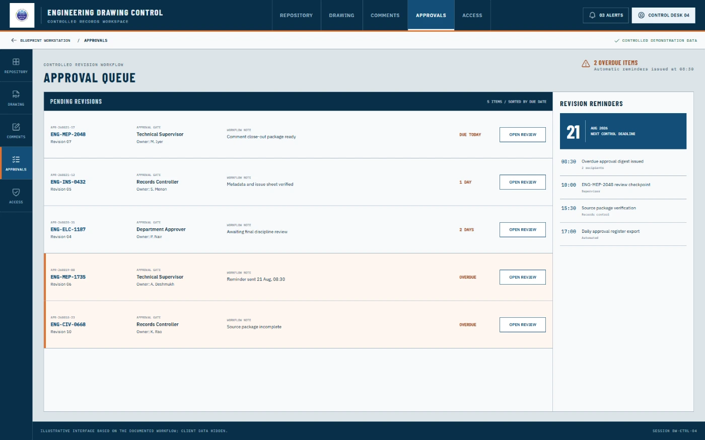Click Reminder sent 21 Aug note
This screenshot has width=705, height=440.
(x=256, y=279)
